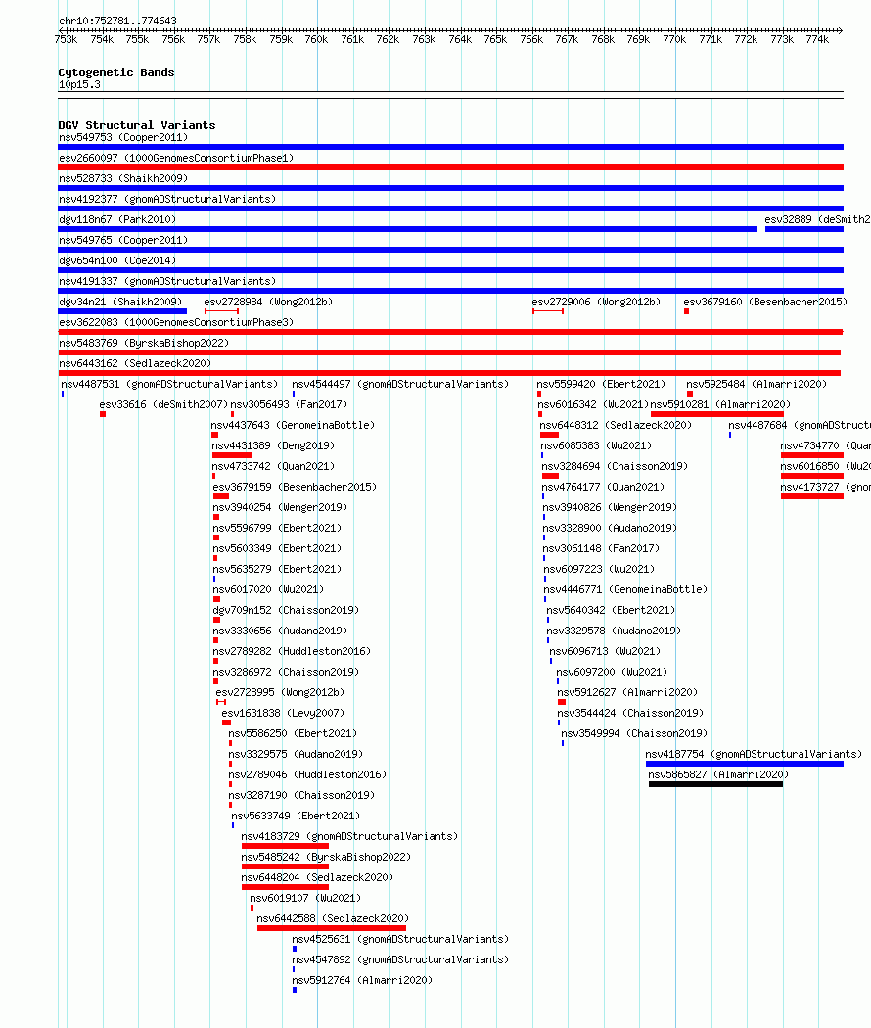Click esv32889 (deSmith) variant label

[817, 219]
